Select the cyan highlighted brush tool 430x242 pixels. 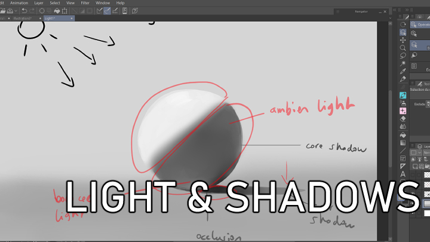point(403,95)
